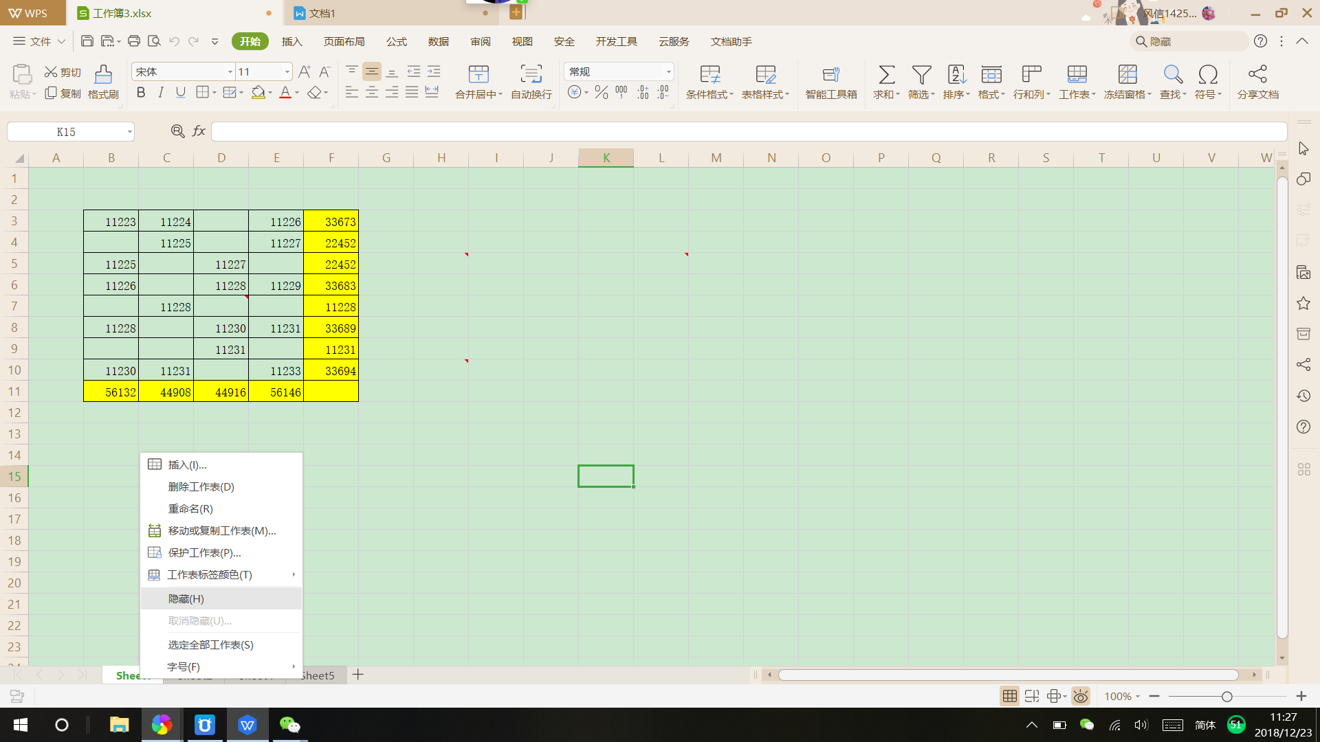The image size is (1320, 742).
Task: Click the formula bar input field
Action: click(x=749, y=131)
